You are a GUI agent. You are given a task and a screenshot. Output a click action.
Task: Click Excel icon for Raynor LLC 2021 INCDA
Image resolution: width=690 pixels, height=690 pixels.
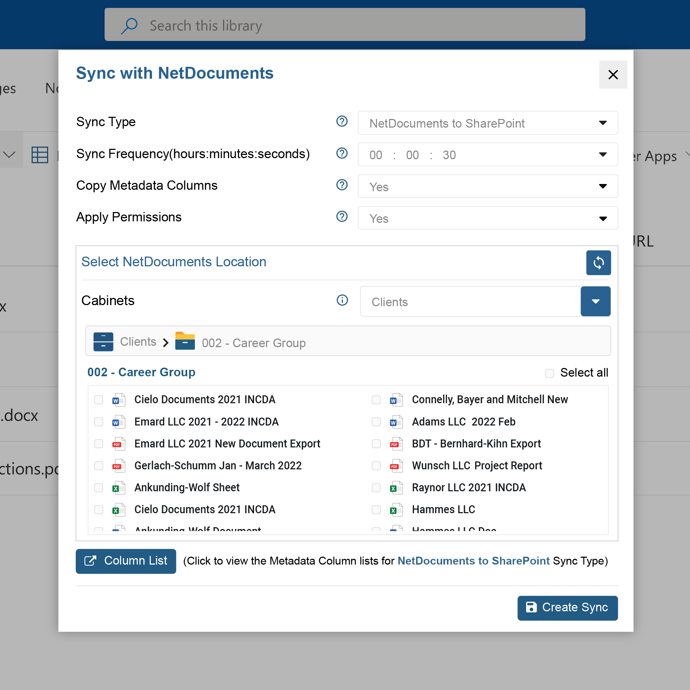[x=396, y=488]
